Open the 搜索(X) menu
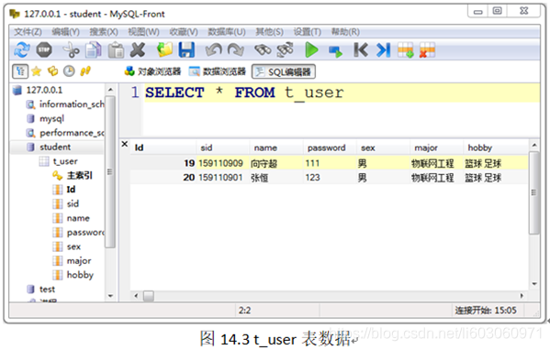 click(104, 32)
